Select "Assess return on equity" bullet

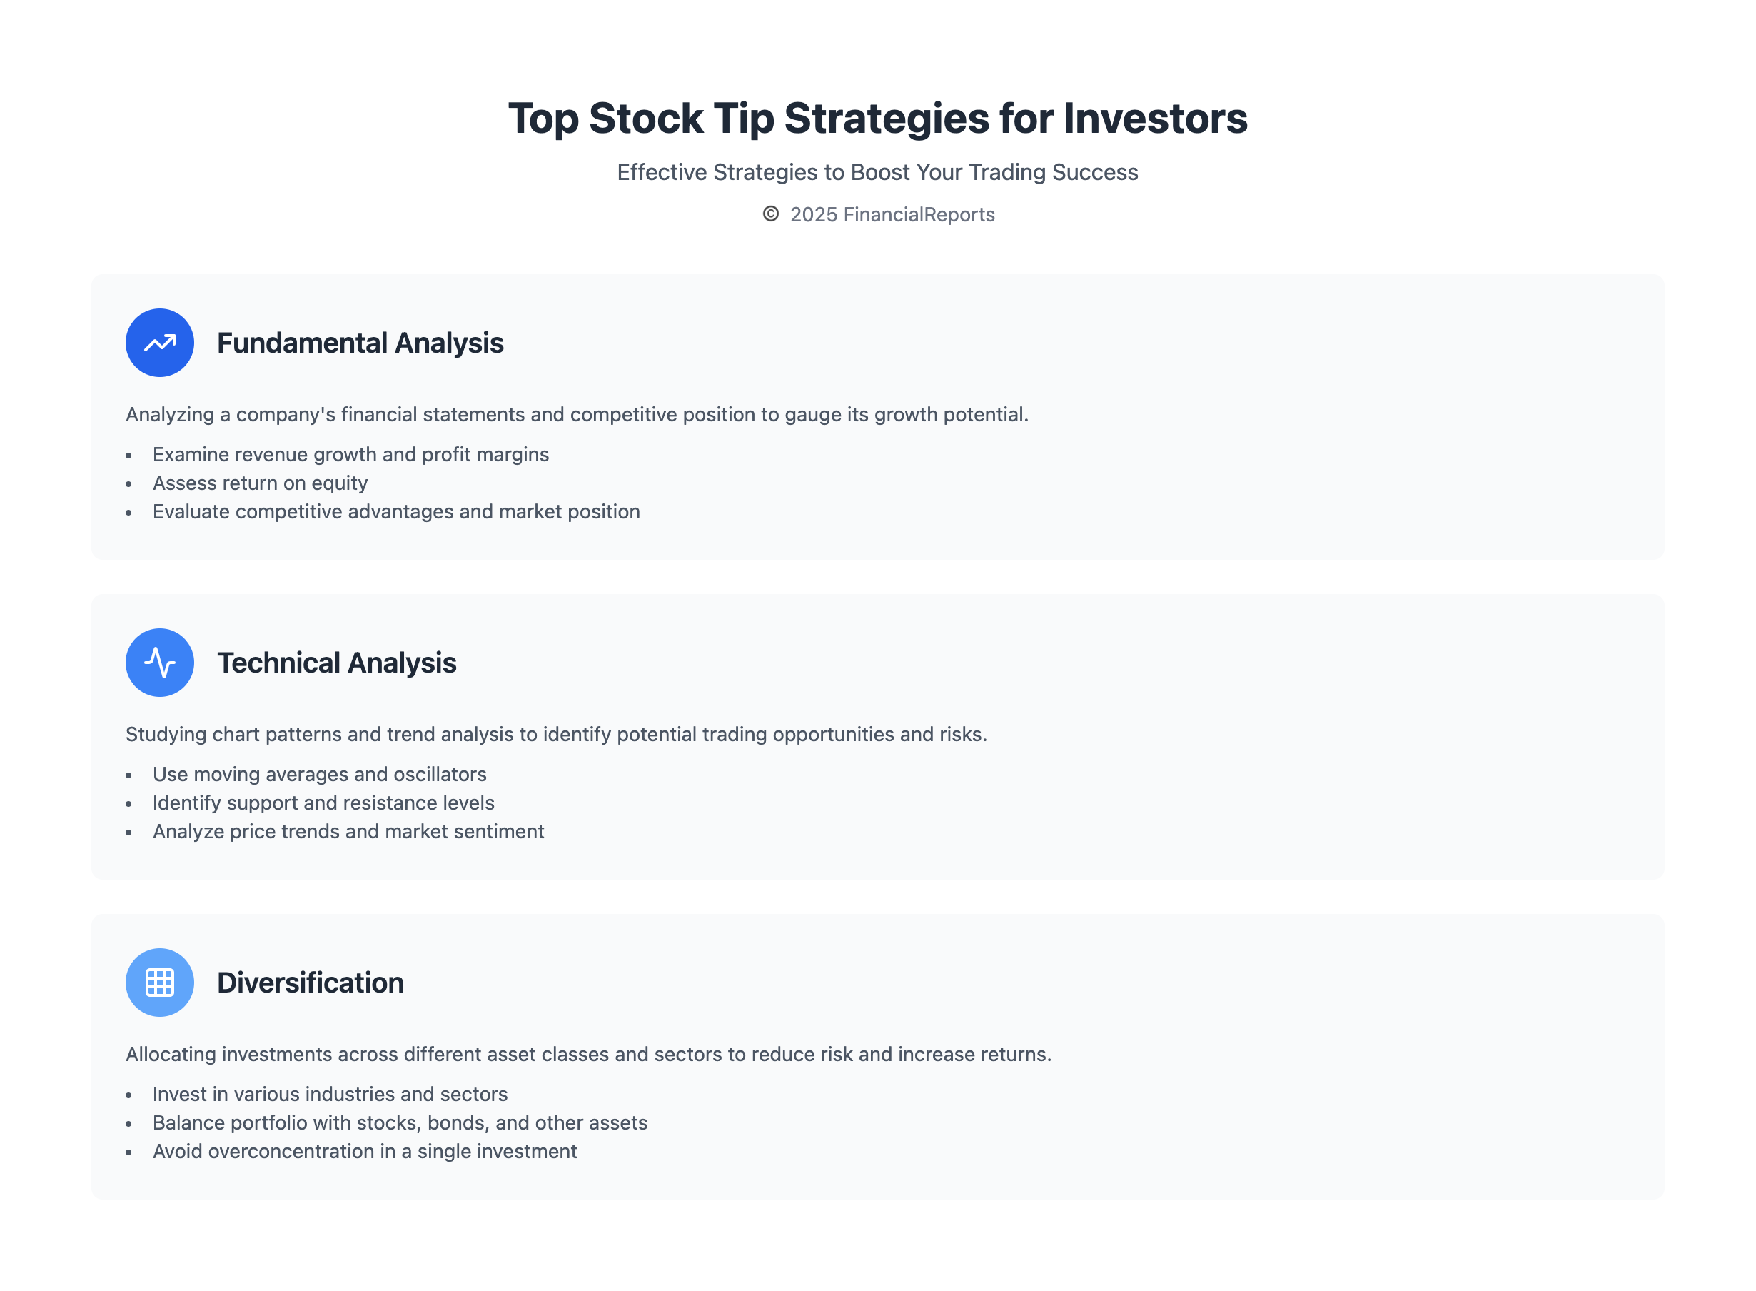(260, 483)
